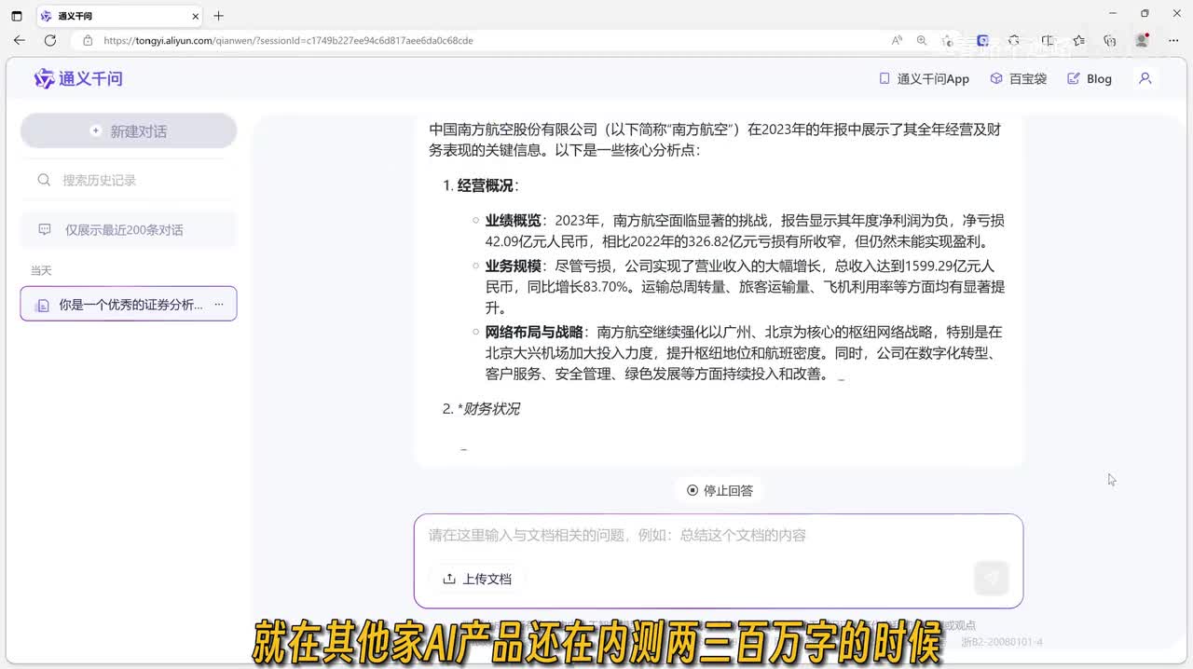The width and height of the screenshot is (1193, 669).
Task: Click the send message arrow button
Action: (991, 579)
